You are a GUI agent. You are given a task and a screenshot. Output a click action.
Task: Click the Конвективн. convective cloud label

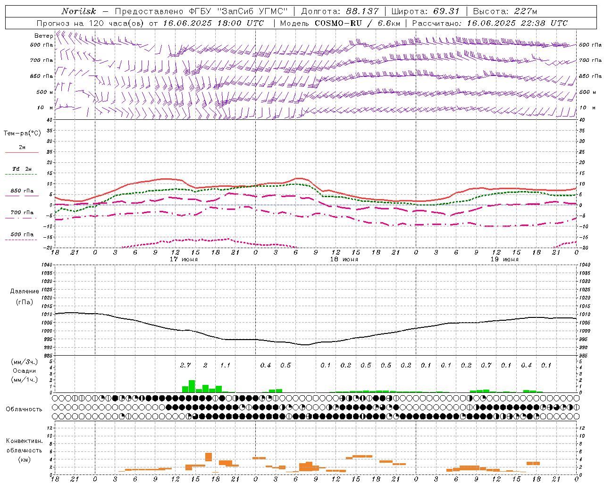[x=24, y=441]
